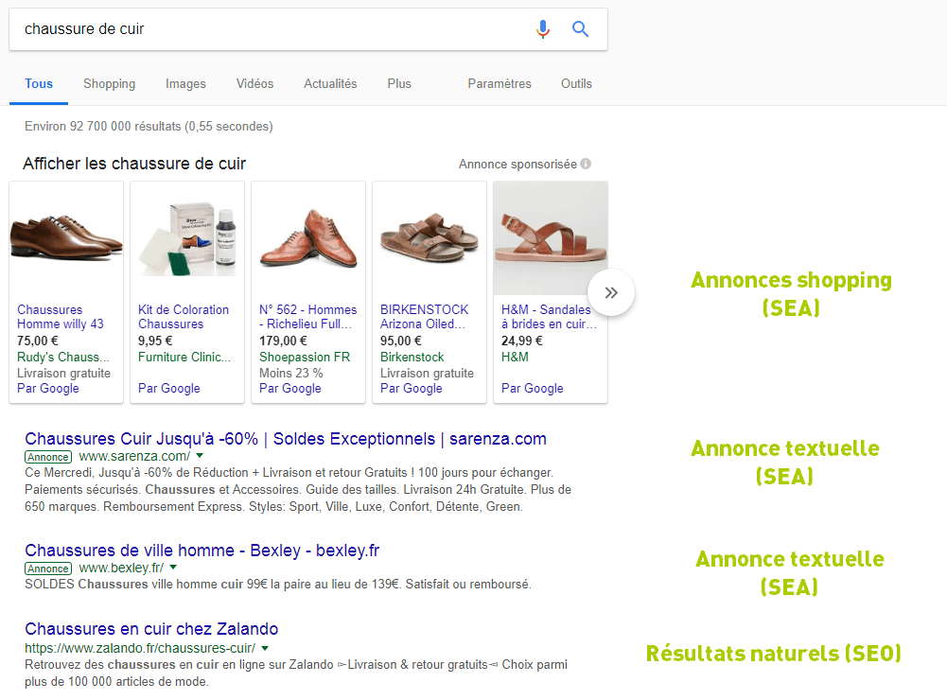This screenshot has width=947, height=700.
Task: Click the www.sarenza.com/ URL
Action: tap(134, 456)
